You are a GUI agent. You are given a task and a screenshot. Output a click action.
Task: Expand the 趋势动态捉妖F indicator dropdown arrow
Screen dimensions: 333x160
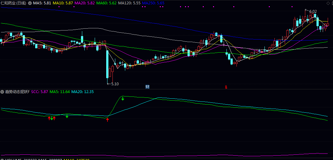tap(2, 92)
